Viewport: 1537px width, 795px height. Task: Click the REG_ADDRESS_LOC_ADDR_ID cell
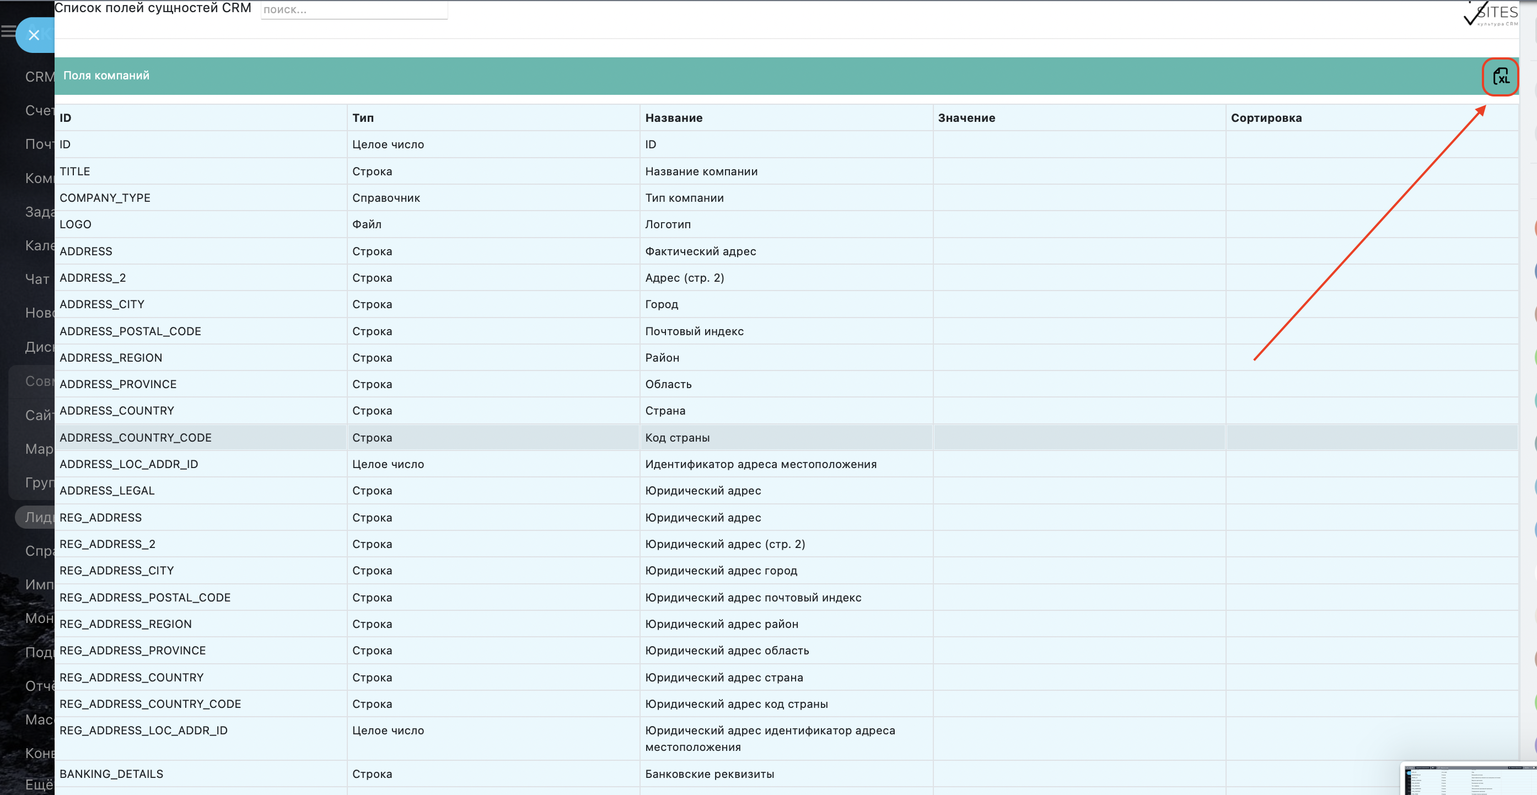[143, 730]
